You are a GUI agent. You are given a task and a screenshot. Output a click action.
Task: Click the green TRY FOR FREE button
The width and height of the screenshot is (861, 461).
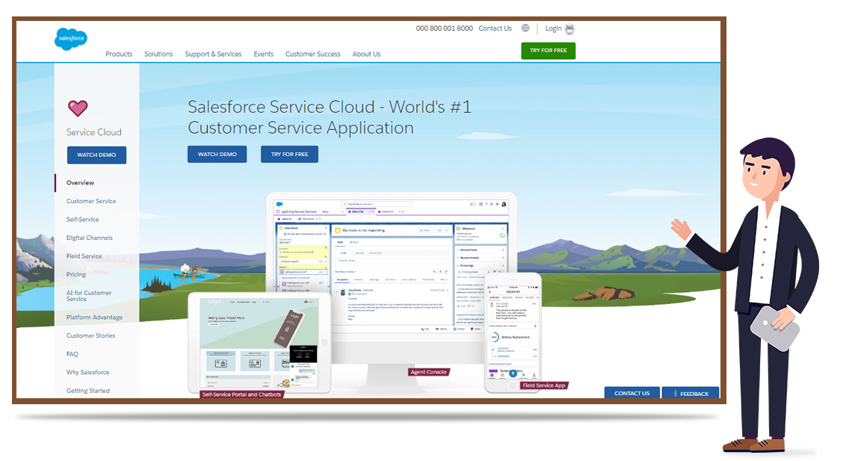point(548,51)
